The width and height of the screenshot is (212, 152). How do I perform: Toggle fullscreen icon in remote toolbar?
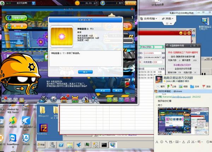coord(167,24)
